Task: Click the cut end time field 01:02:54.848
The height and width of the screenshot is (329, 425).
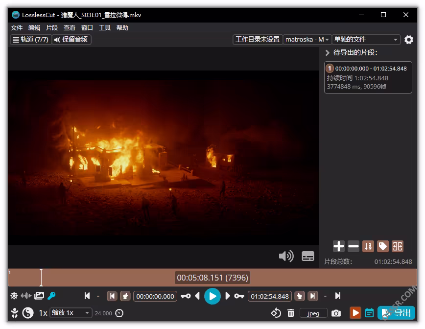Action: 270,296
